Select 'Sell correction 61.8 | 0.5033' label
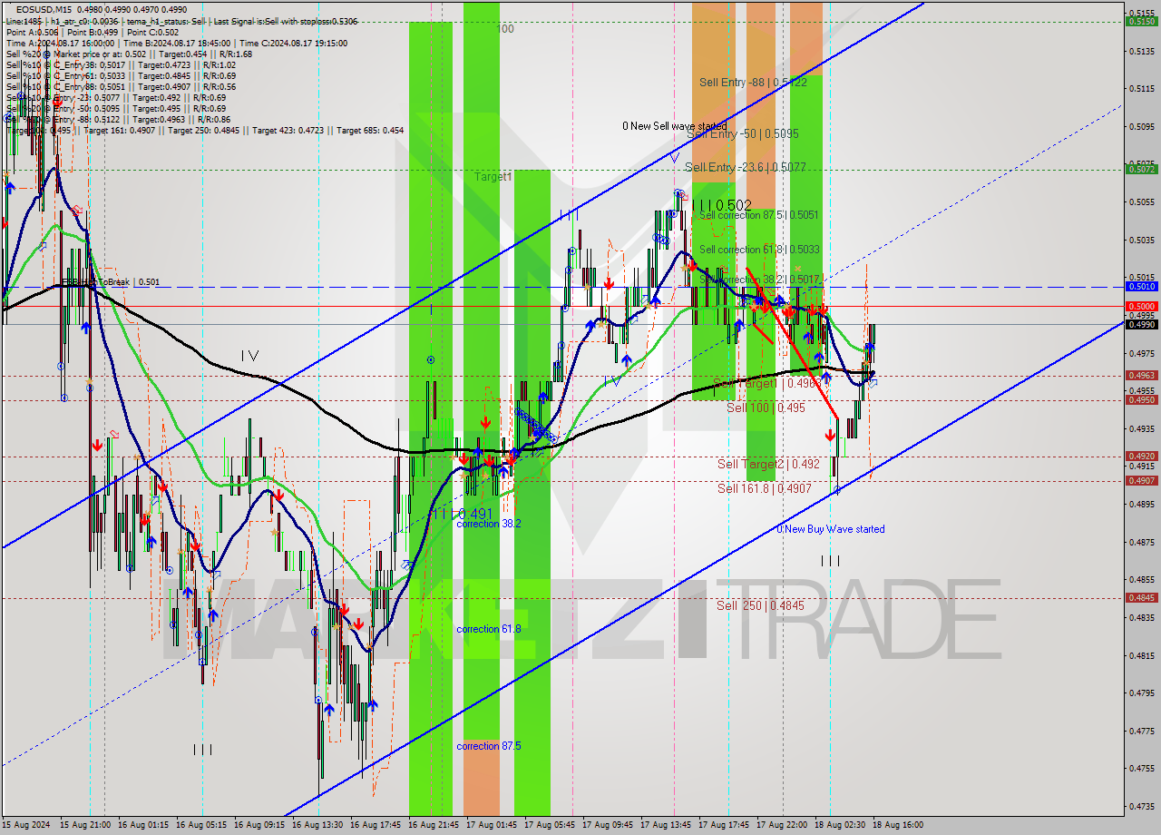The height and width of the screenshot is (835, 1161). (x=759, y=250)
